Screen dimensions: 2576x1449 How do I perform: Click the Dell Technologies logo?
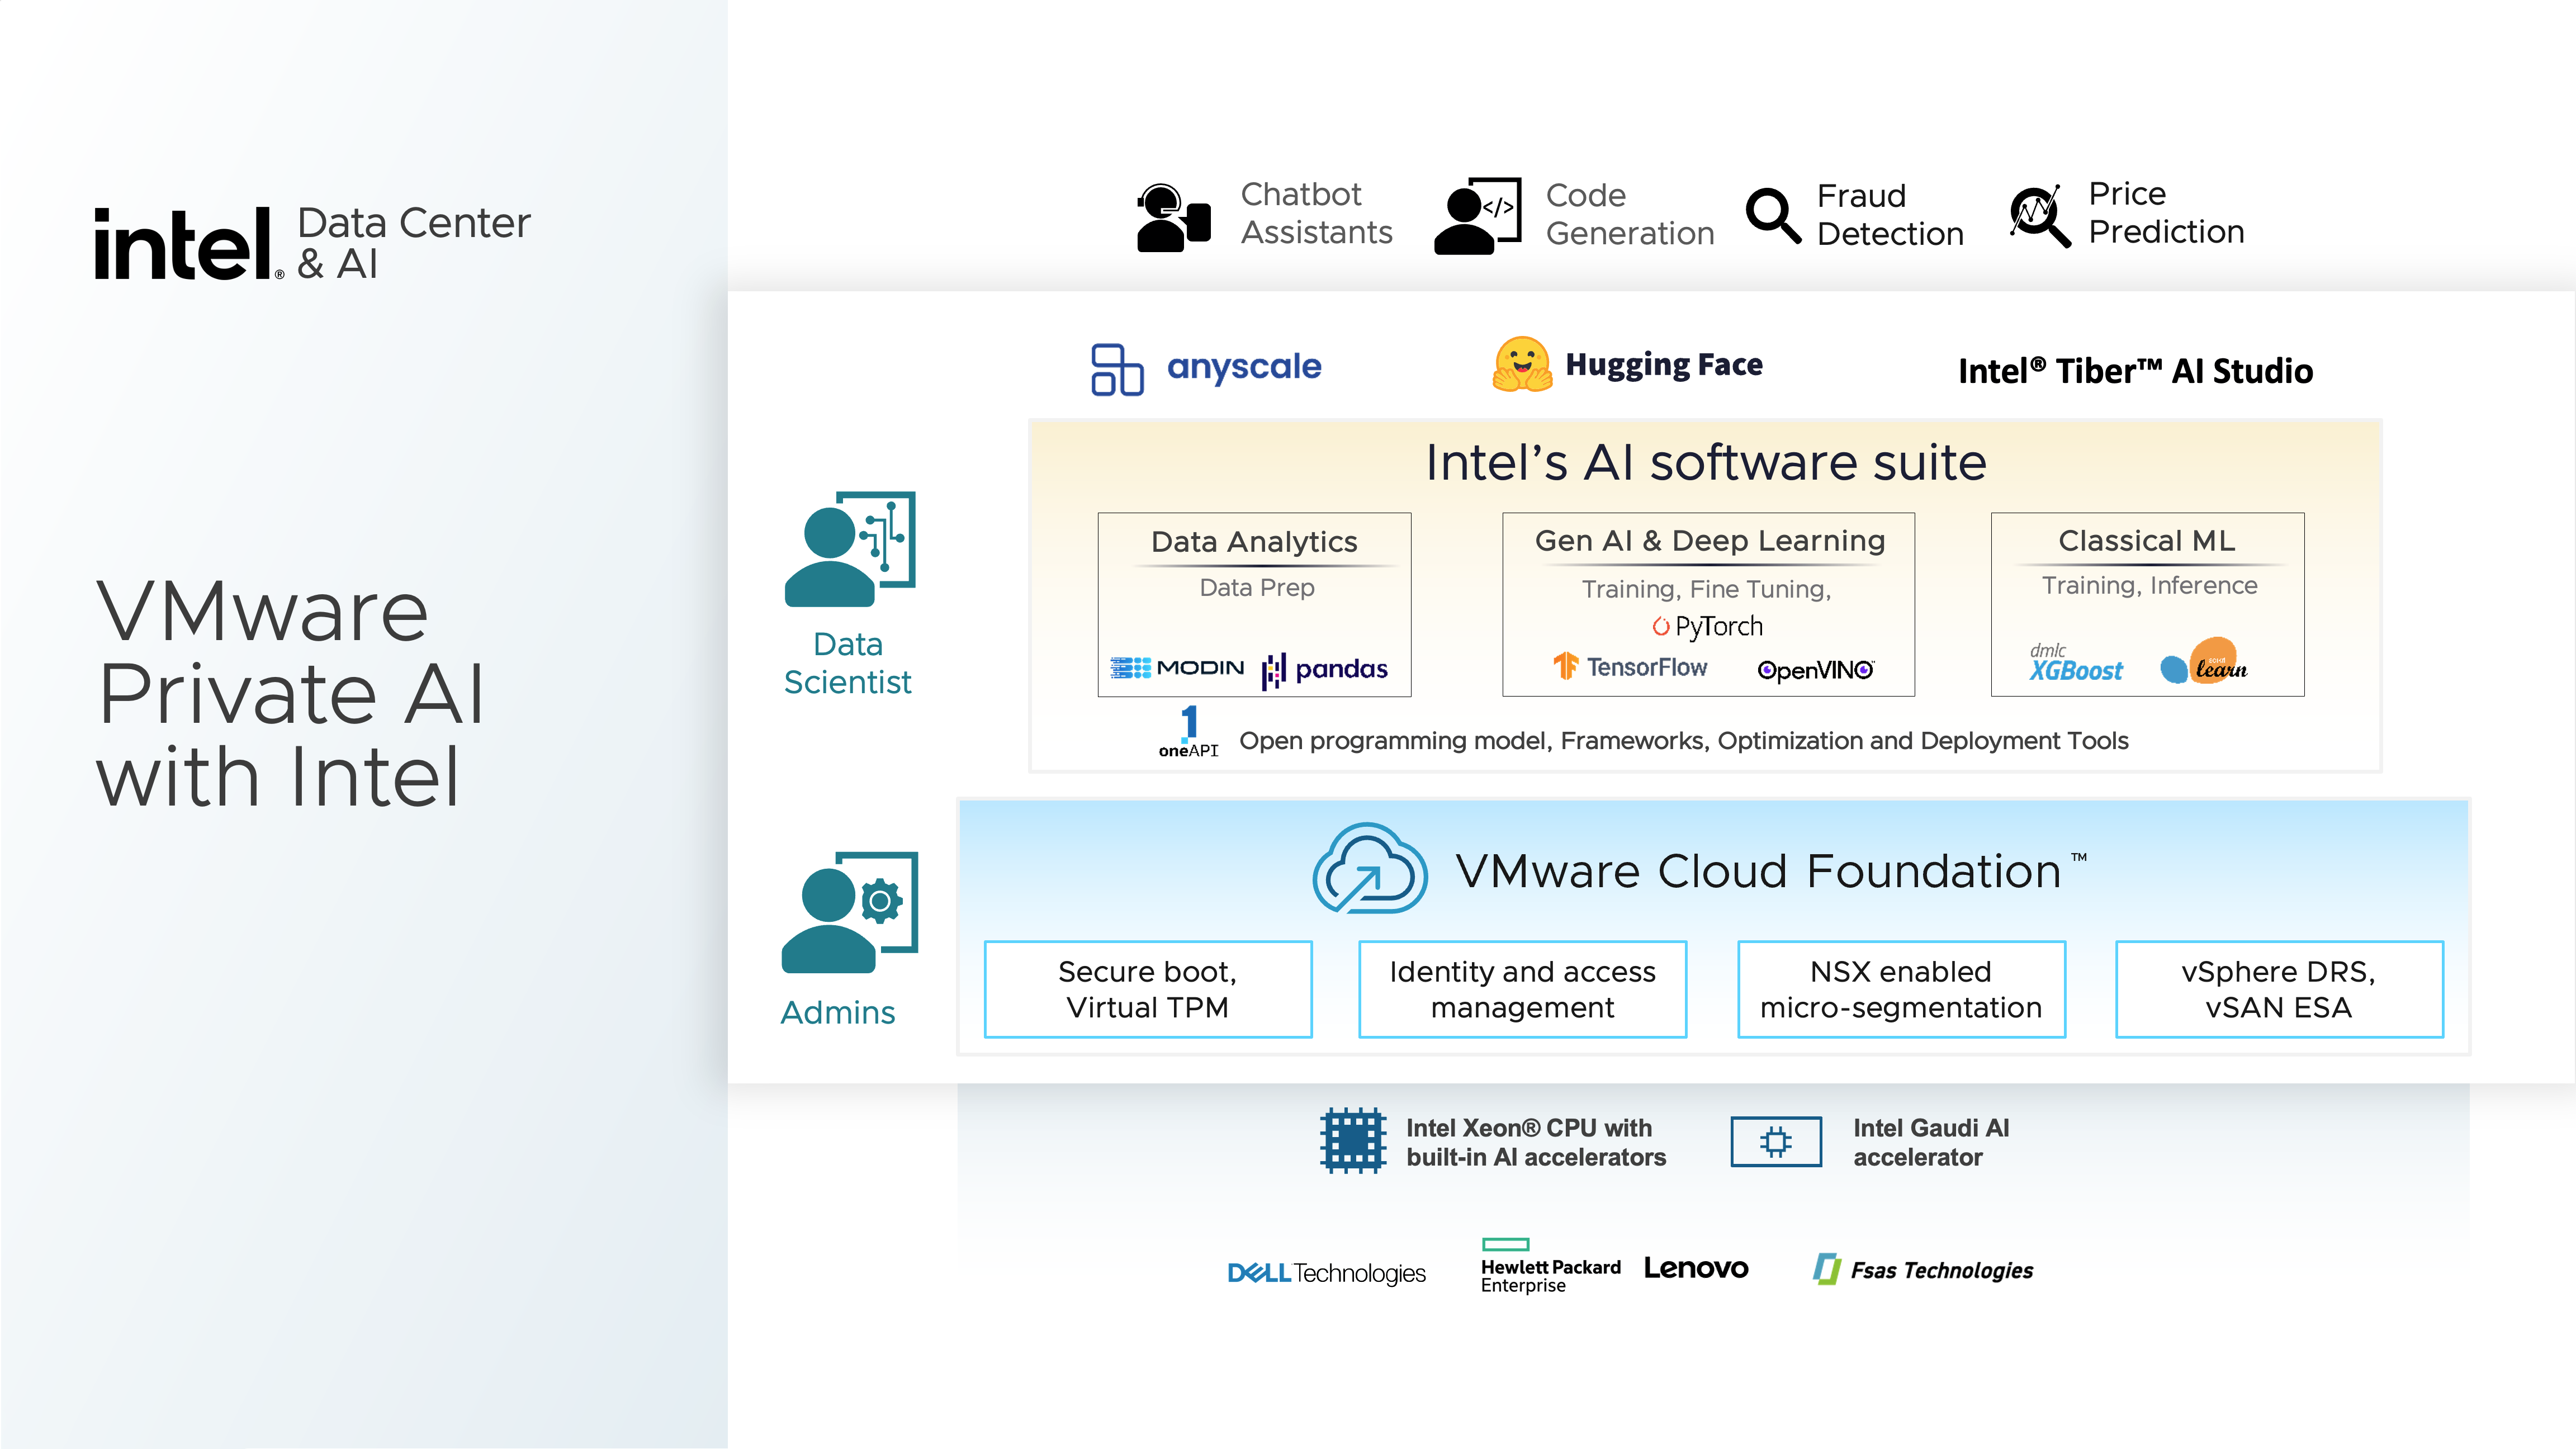coord(1326,1273)
